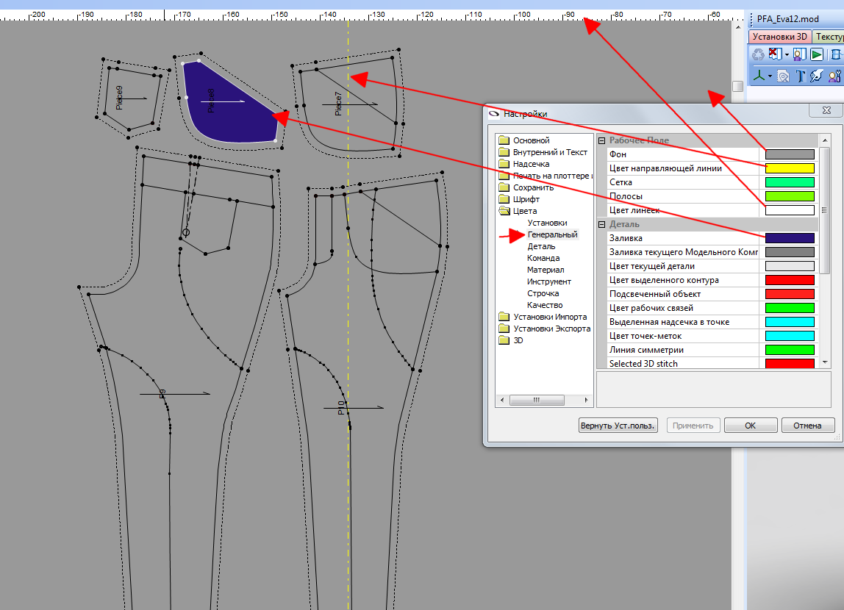The height and width of the screenshot is (610, 844).
Task: Open dropdown arrow beside the 3D axes icon
Action: [770, 76]
